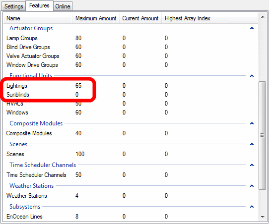Select the Valve Actuator Groups row
Viewport: 269px width, 224px height.
tap(131, 56)
